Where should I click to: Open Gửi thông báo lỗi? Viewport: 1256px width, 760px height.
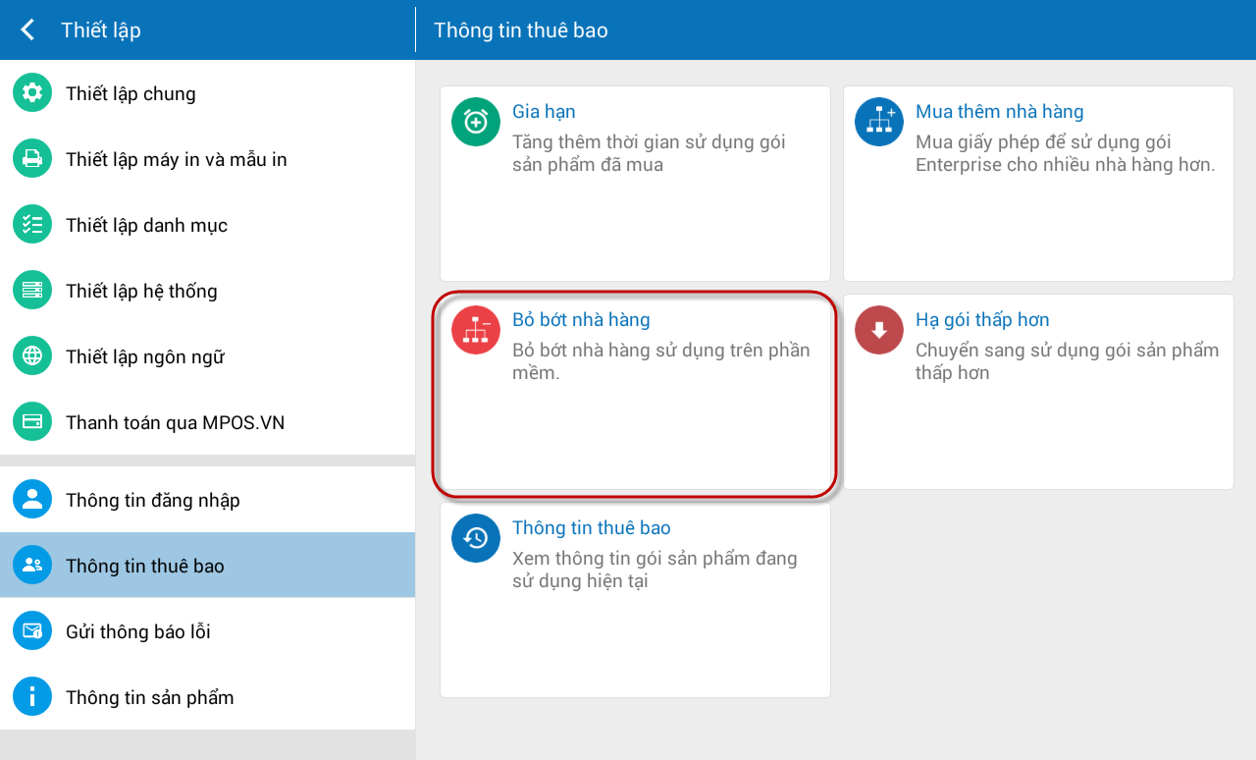coord(207,631)
